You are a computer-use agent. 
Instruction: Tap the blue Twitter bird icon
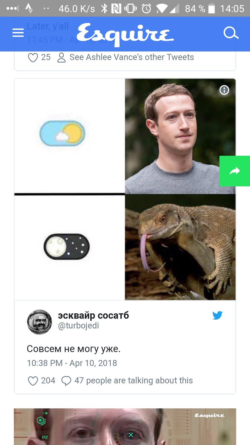click(217, 316)
